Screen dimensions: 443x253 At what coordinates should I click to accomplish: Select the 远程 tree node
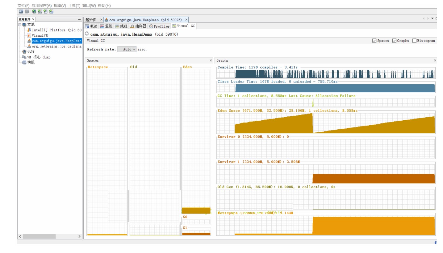(31, 52)
